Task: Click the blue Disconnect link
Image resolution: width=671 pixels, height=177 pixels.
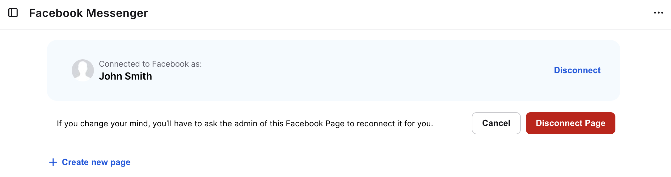Action: pyautogui.click(x=577, y=70)
